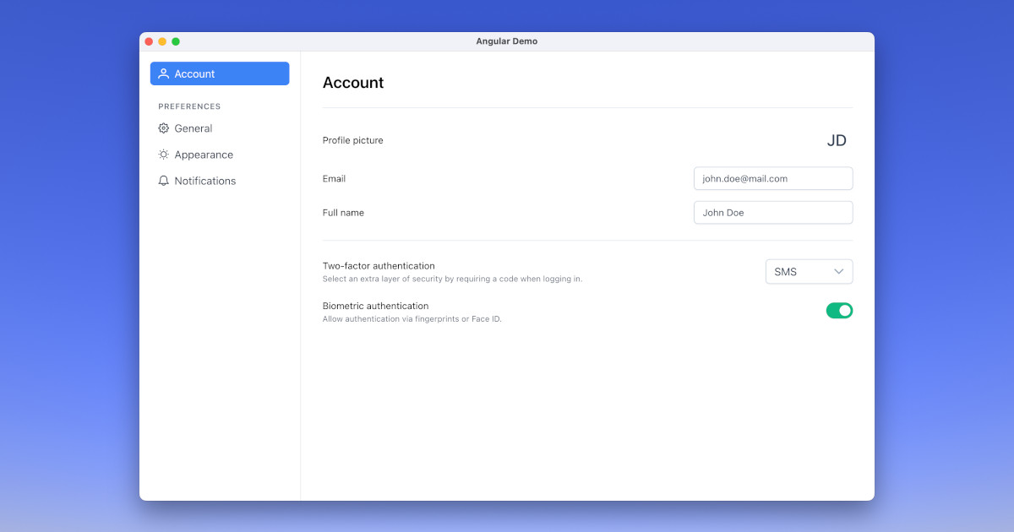The height and width of the screenshot is (532, 1014).
Task: Click the bell icon beside Notifications
Action: 163,181
